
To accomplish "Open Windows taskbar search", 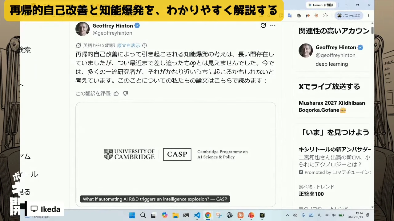I will [x=143, y=215].
